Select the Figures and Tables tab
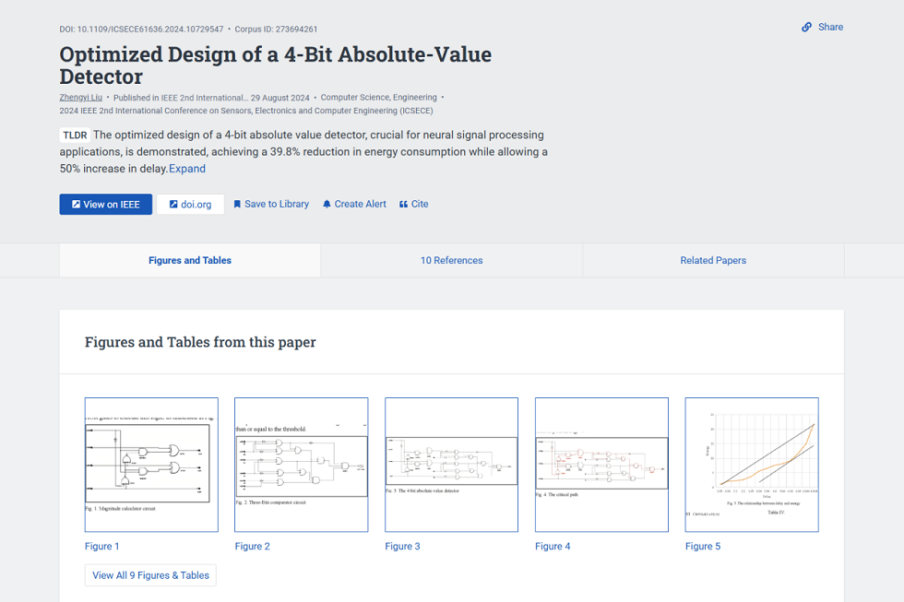 (x=190, y=261)
